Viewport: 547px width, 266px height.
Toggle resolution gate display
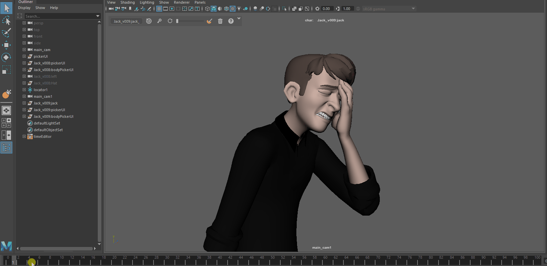(x=172, y=9)
